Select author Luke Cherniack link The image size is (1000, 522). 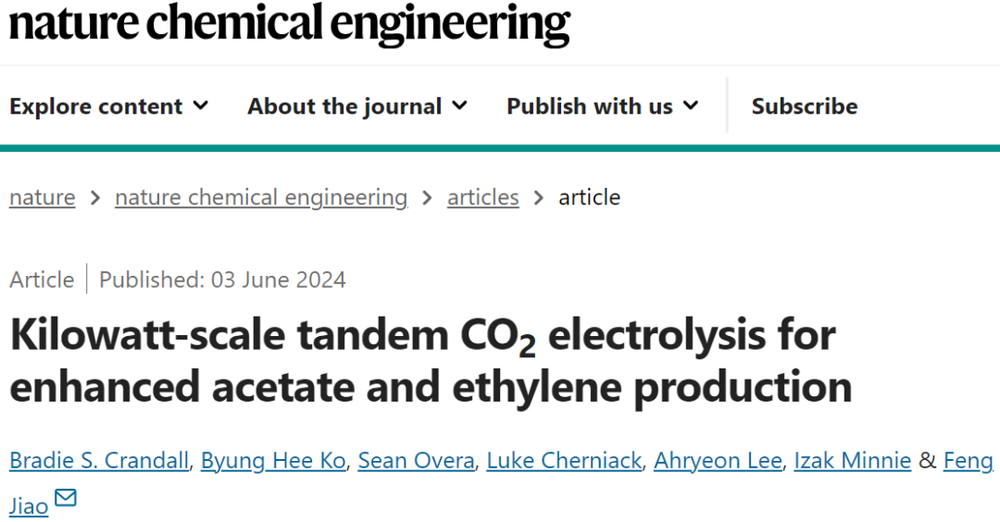coord(565,460)
